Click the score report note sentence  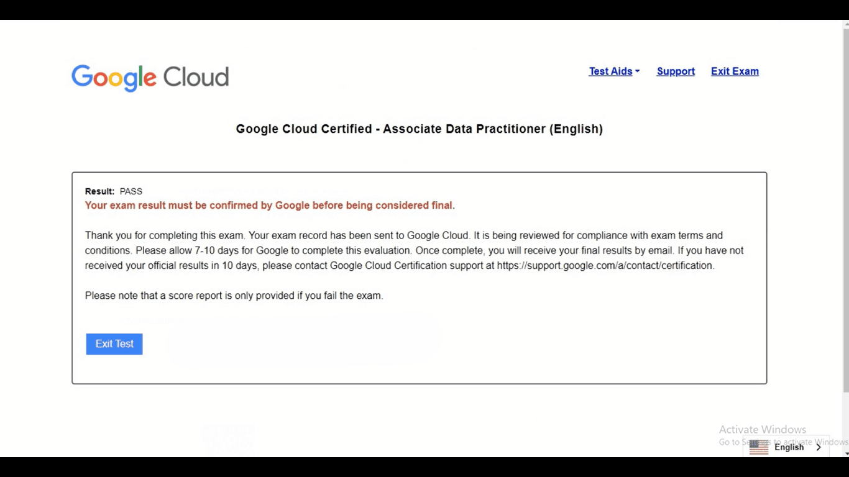pos(234,296)
